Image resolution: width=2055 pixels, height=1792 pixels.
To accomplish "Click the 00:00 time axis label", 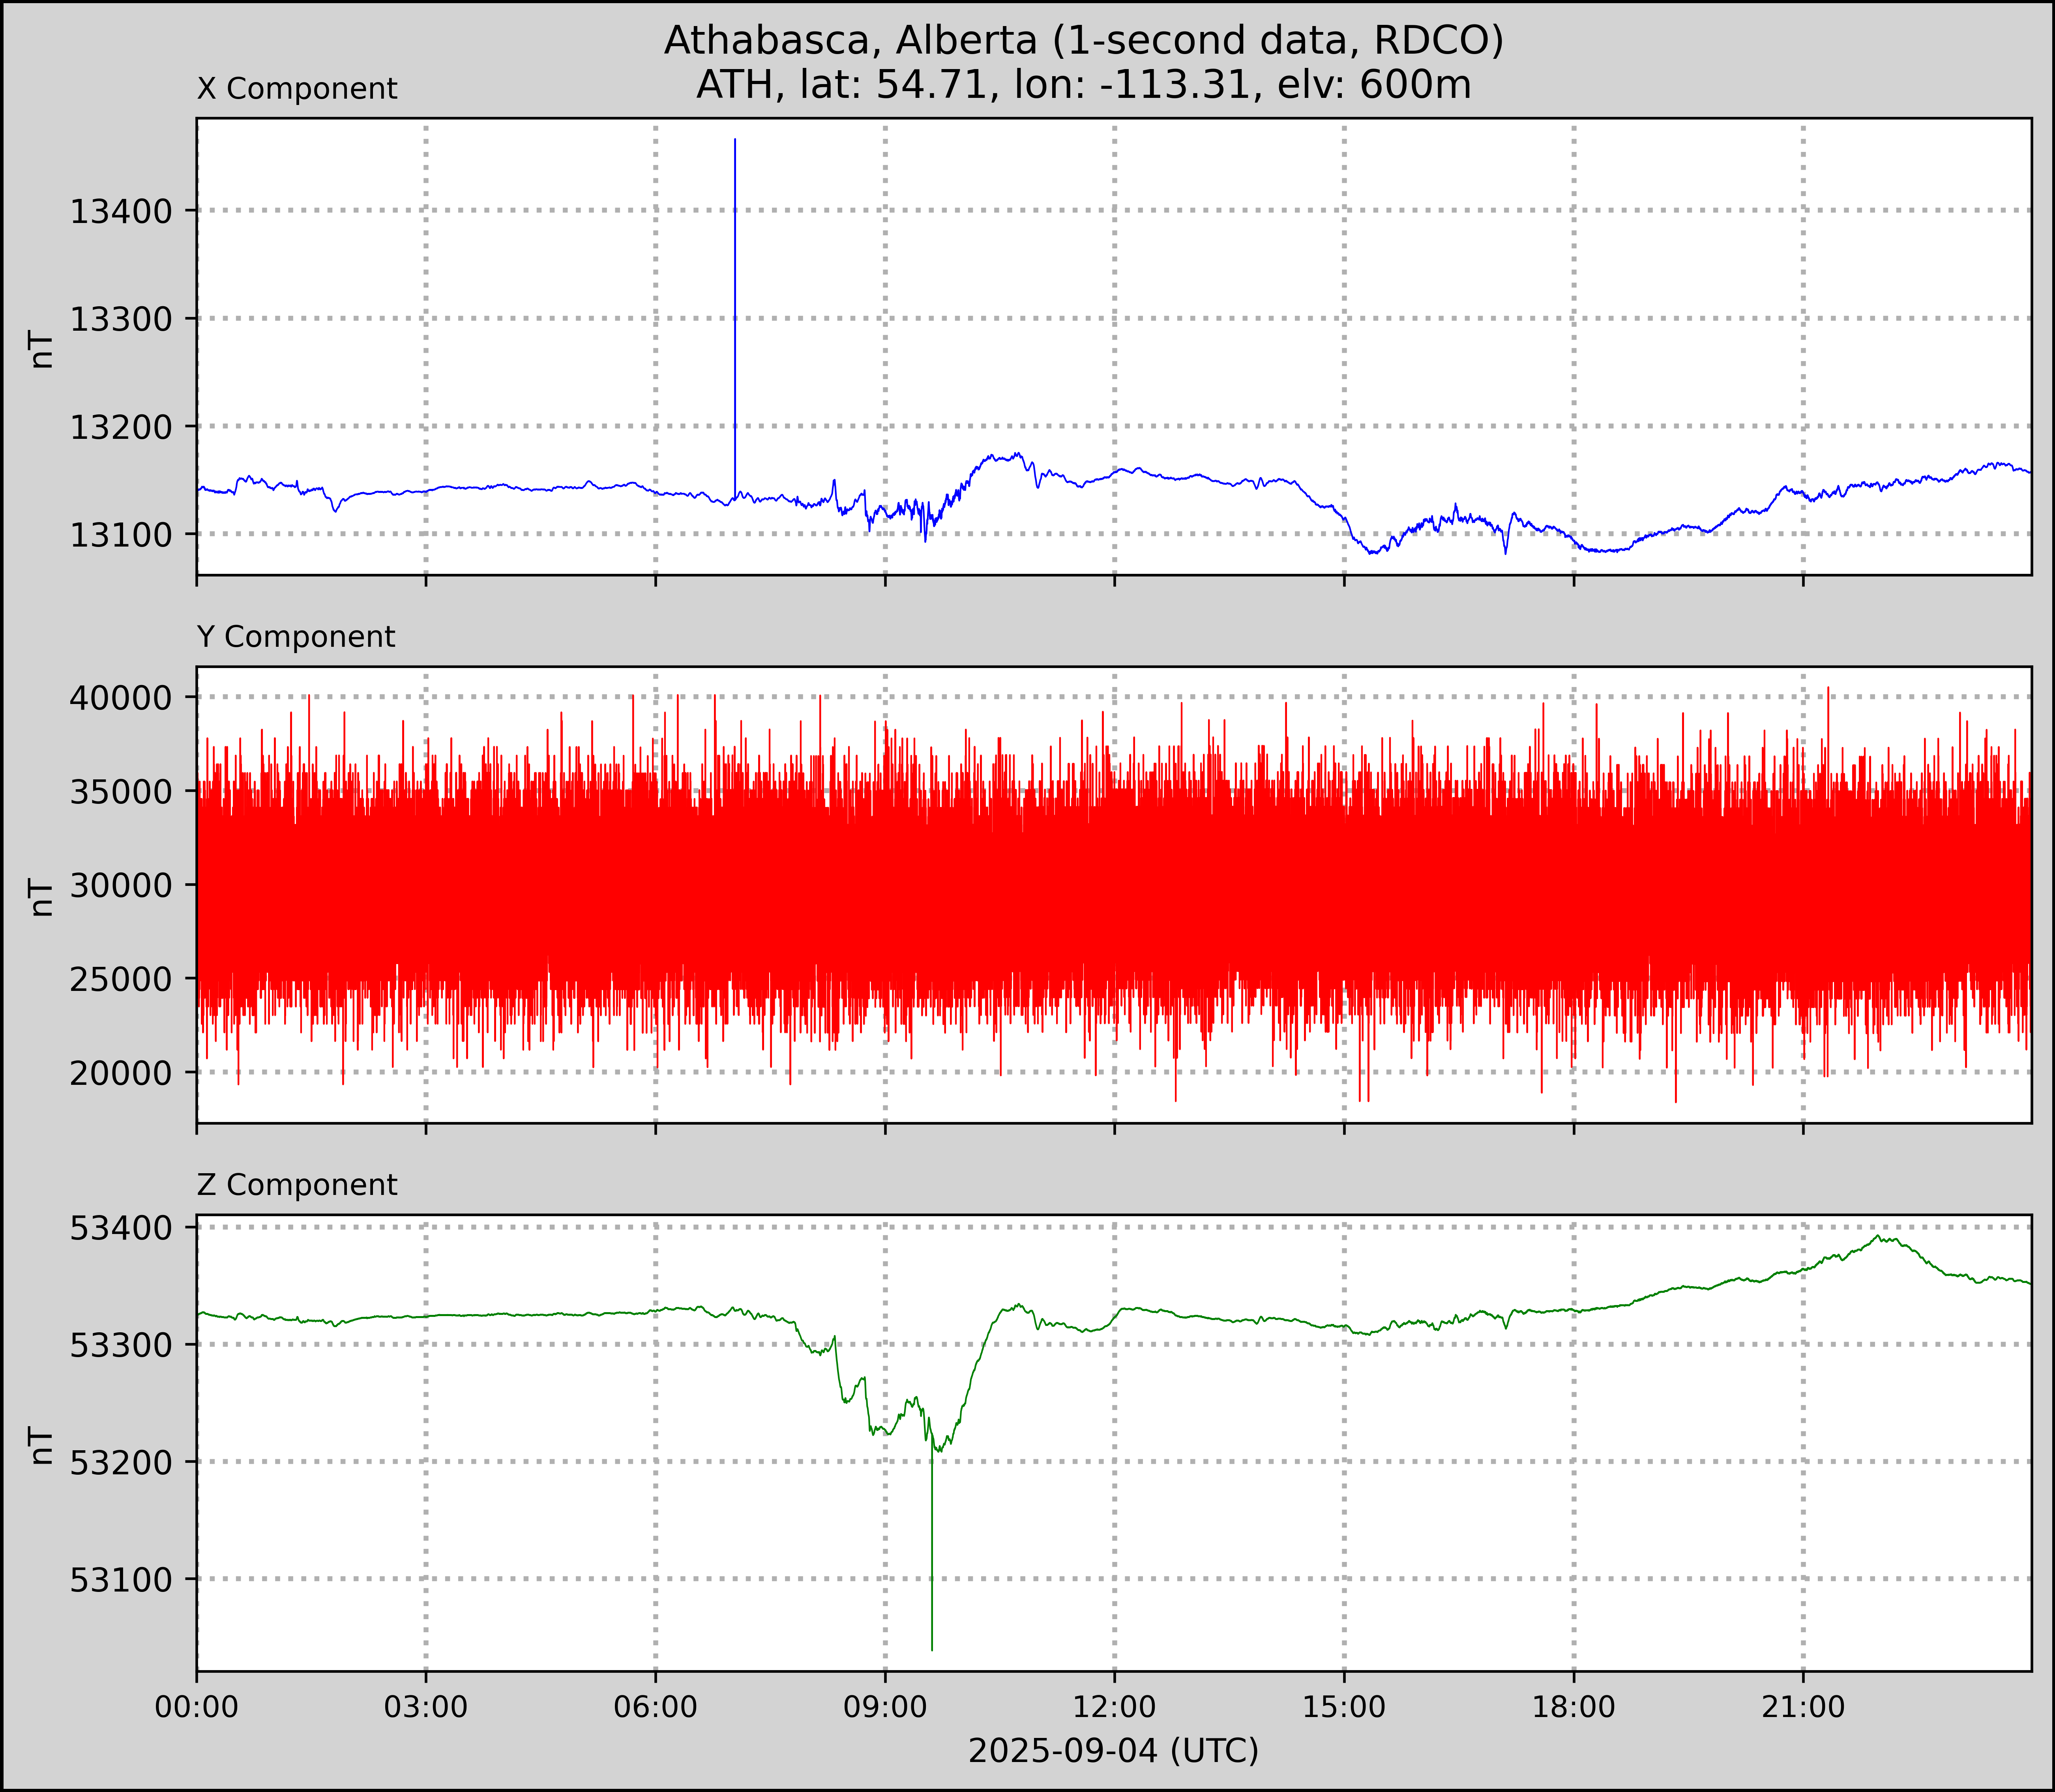I will pyautogui.click(x=197, y=1707).
